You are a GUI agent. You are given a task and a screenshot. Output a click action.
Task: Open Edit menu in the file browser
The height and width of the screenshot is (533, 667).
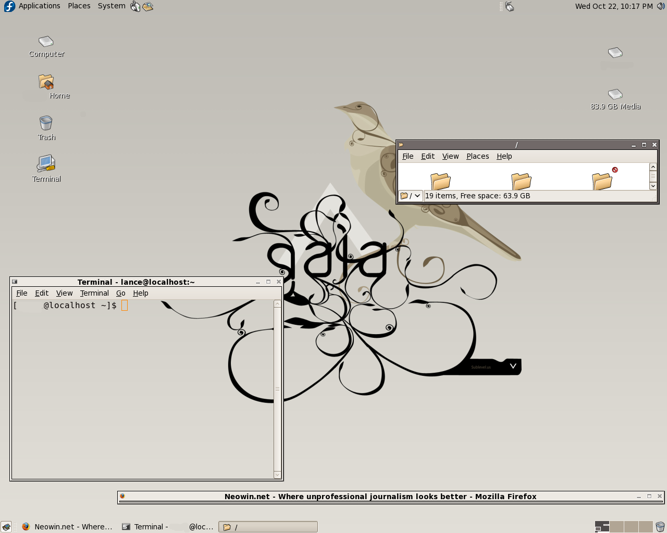[x=428, y=156]
